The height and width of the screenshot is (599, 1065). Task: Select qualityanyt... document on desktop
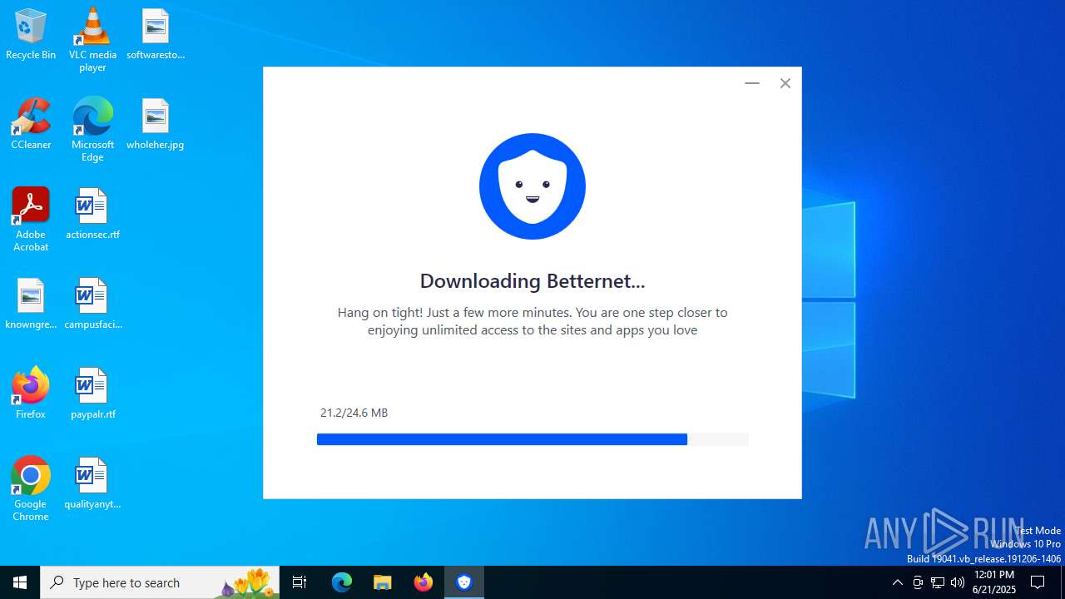(x=92, y=483)
